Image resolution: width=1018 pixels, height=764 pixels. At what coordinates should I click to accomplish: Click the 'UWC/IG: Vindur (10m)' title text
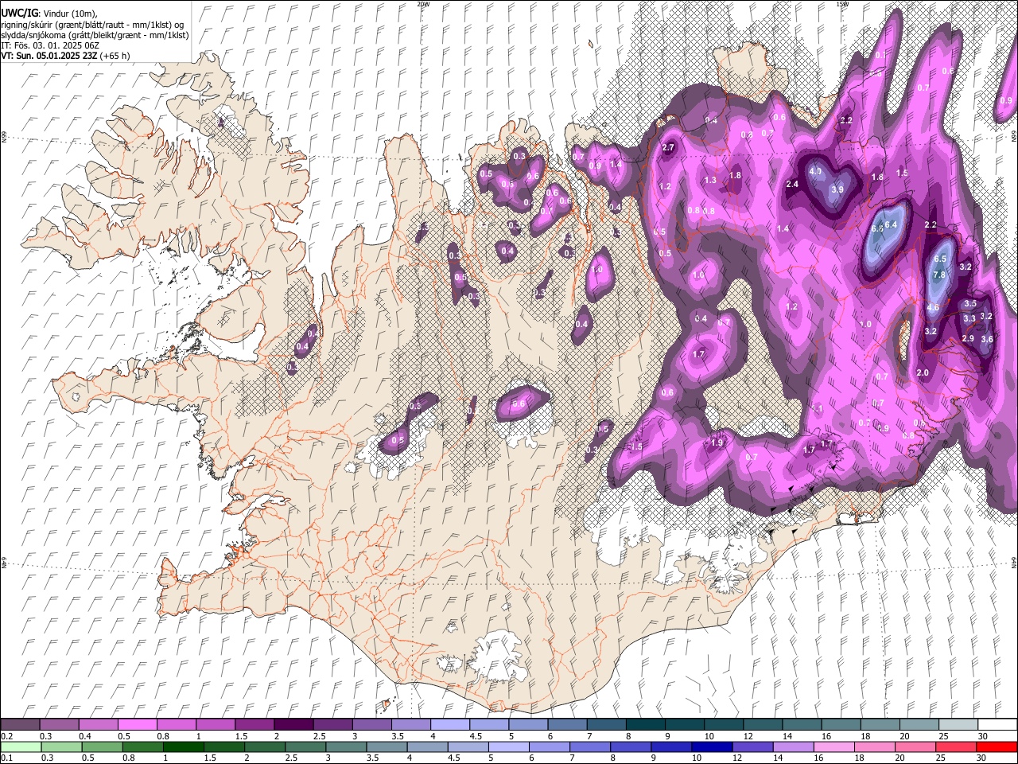49,13
